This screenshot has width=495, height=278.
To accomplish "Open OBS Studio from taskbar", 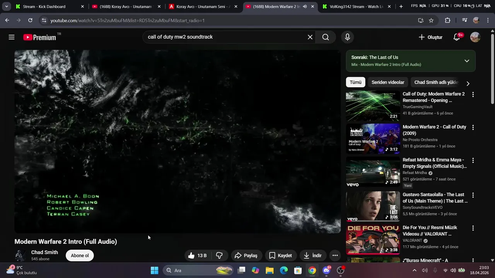I will coord(341,270).
